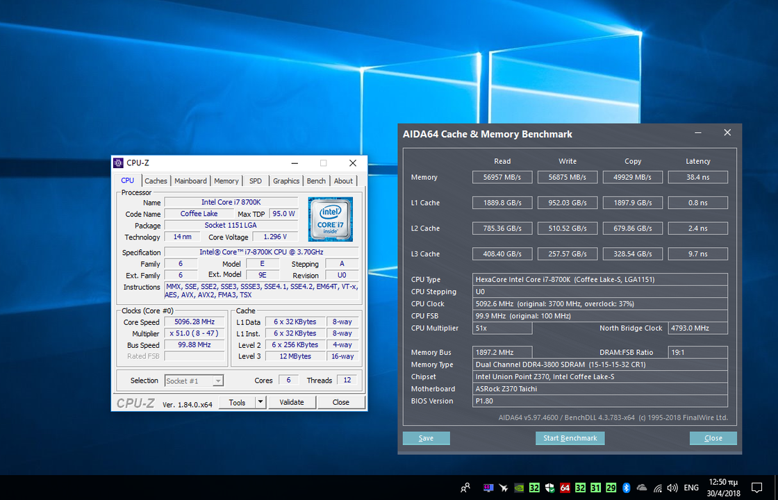Minimize the AIDA64 benchmark window
This screenshot has height=500, width=778.
698,133
